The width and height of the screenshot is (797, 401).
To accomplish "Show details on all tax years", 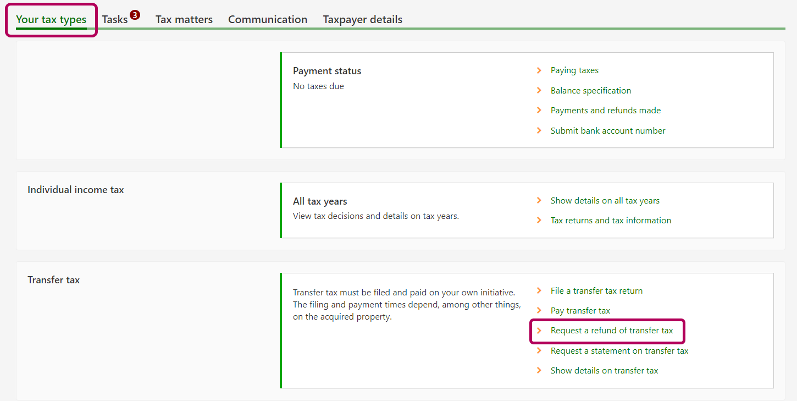I will pos(605,201).
